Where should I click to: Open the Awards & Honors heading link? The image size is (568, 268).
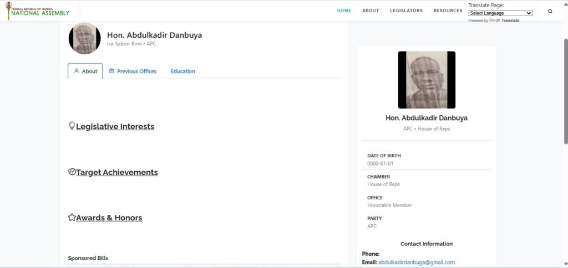pyautogui.click(x=109, y=218)
